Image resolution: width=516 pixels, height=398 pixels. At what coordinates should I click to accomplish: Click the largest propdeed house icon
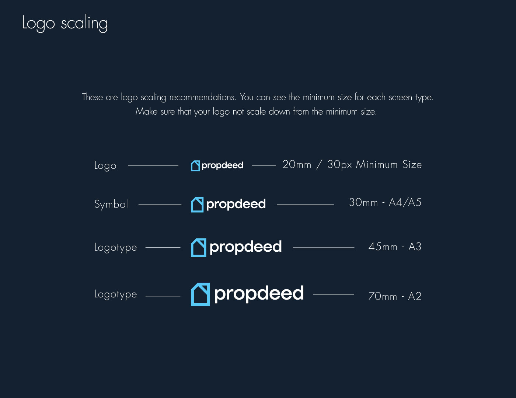pyautogui.click(x=201, y=294)
